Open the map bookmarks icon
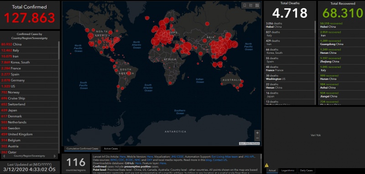This screenshot has height=174, width=365. point(245,5)
